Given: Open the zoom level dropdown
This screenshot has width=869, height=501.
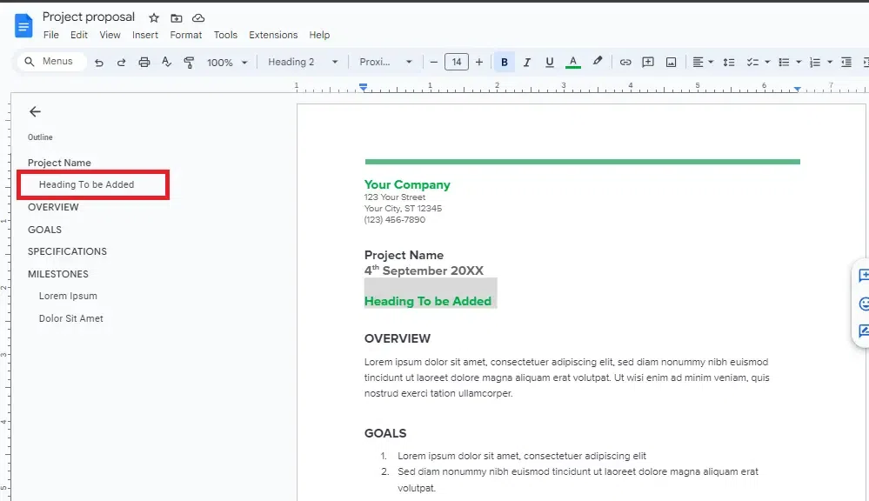Looking at the screenshot, I should 227,63.
